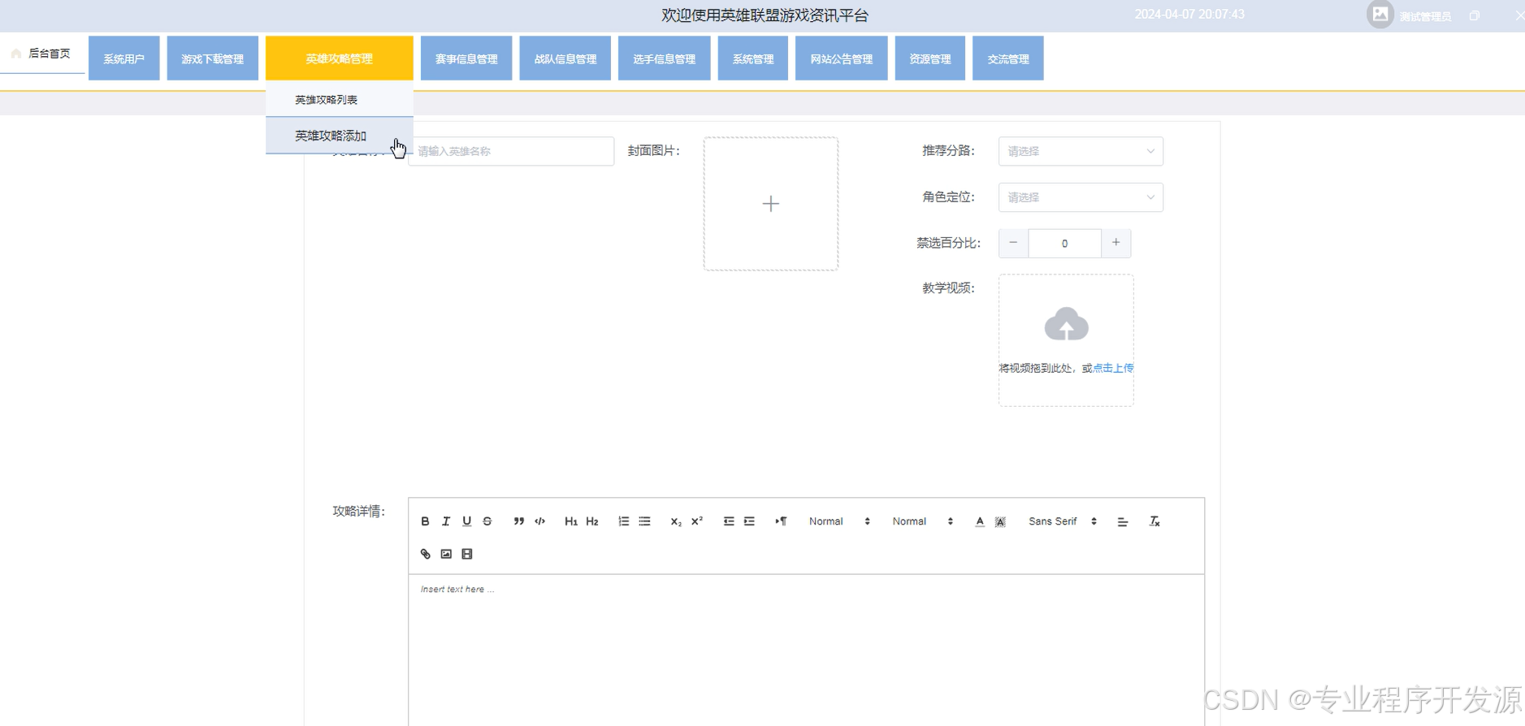Open the 战队信息管理 menu

(x=565, y=58)
